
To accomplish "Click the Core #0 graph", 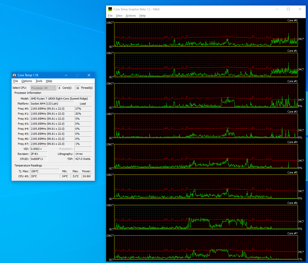I will tap(206, 34).
